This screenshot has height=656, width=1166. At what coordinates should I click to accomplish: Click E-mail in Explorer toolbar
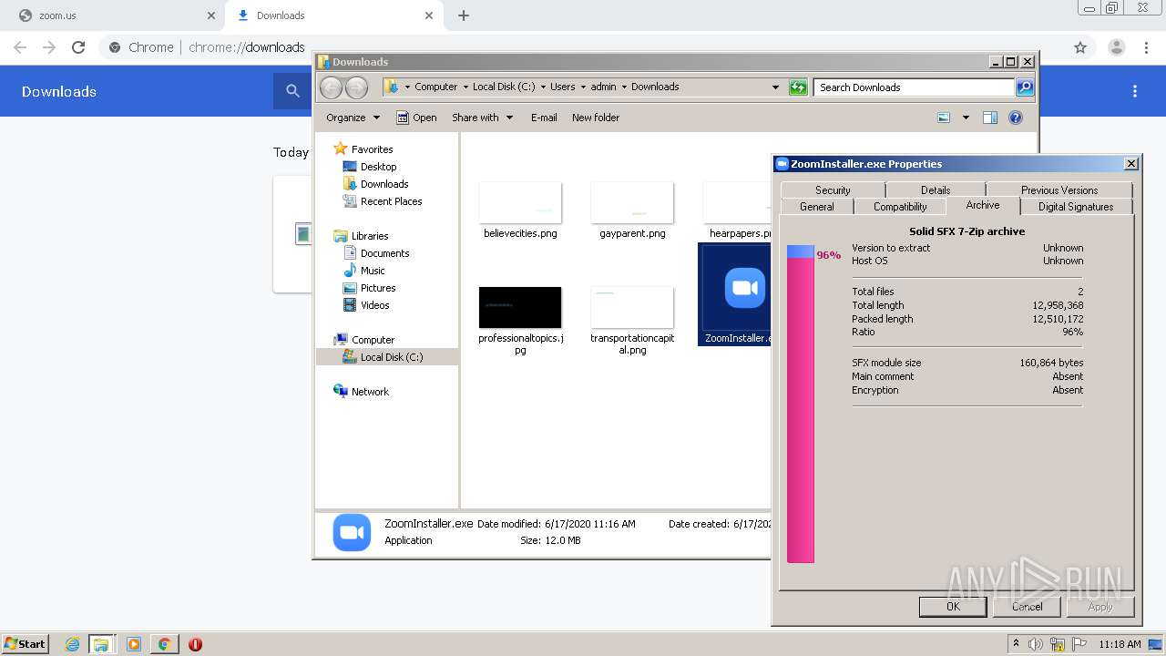(544, 118)
